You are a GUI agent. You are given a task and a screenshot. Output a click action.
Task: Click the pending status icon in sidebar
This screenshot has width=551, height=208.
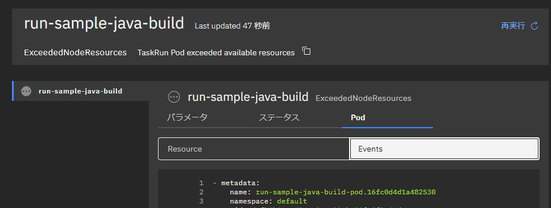tap(26, 91)
